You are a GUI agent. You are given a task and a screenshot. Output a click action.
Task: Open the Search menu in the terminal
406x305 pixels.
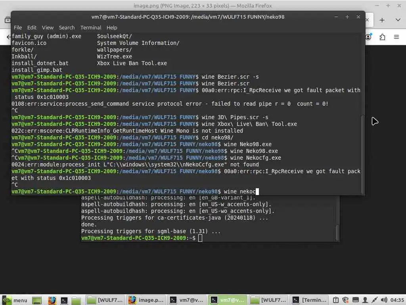67,27
